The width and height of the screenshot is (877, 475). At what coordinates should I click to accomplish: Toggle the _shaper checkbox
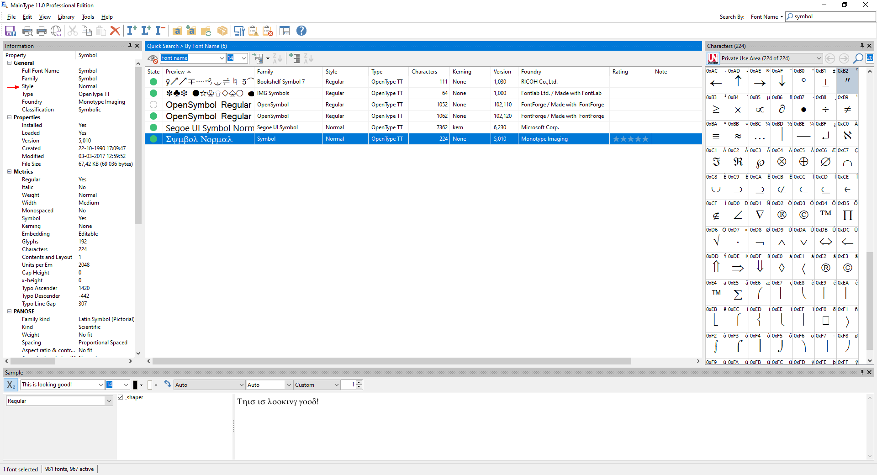pyautogui.click(x=121, y=397)
